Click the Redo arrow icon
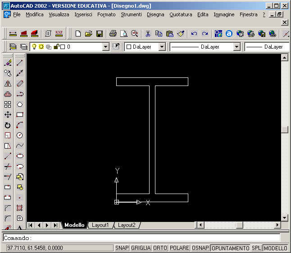The width and height of the screenshot is (291, 253). pos(205,34)
